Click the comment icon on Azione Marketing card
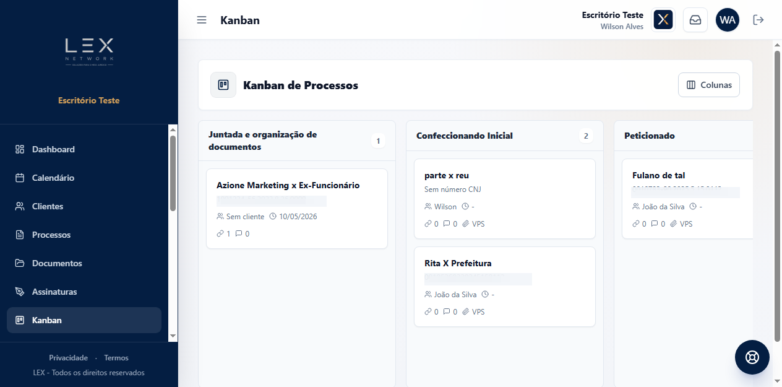 coord(239,233)
